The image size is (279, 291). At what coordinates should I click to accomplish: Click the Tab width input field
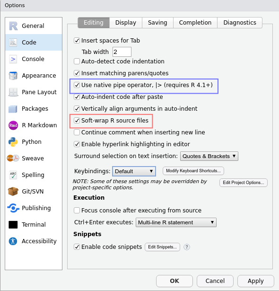click(x=122, y=52)
